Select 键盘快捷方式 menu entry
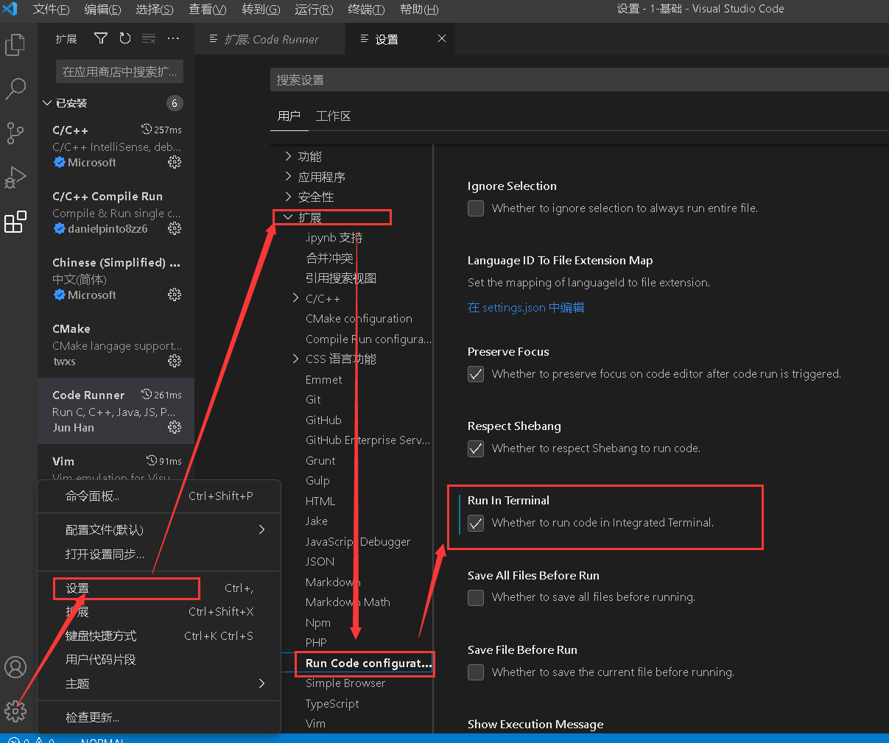 [x=159, y=635]
